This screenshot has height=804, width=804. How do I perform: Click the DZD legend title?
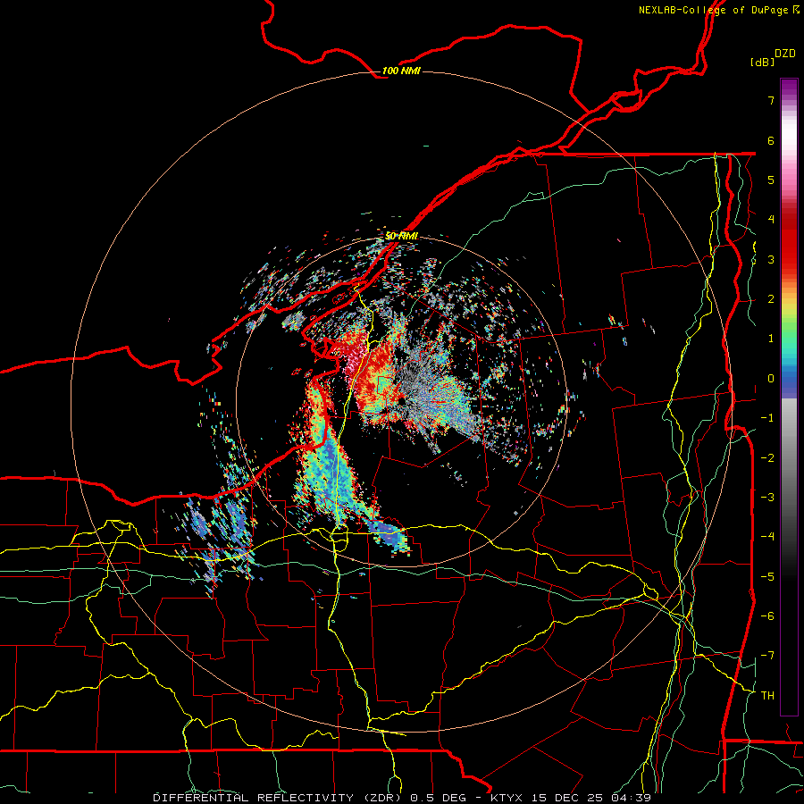[x=785, y=54]
